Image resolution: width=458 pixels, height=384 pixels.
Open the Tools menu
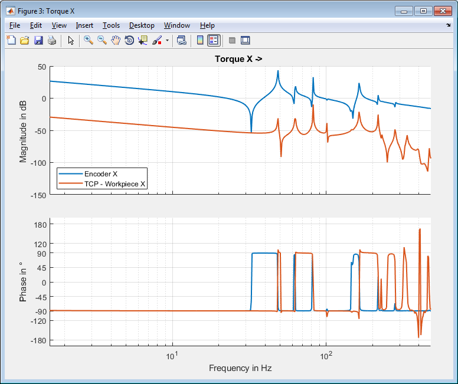(x=111, y=25)
